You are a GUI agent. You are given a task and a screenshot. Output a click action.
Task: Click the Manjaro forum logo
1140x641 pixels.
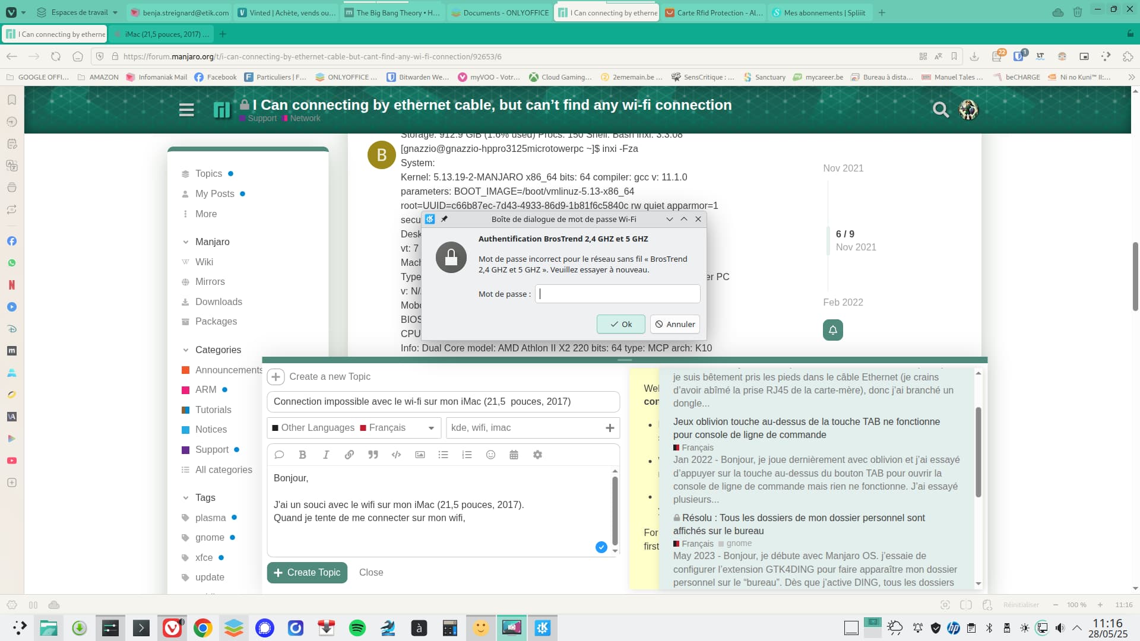tap(221, 110)
